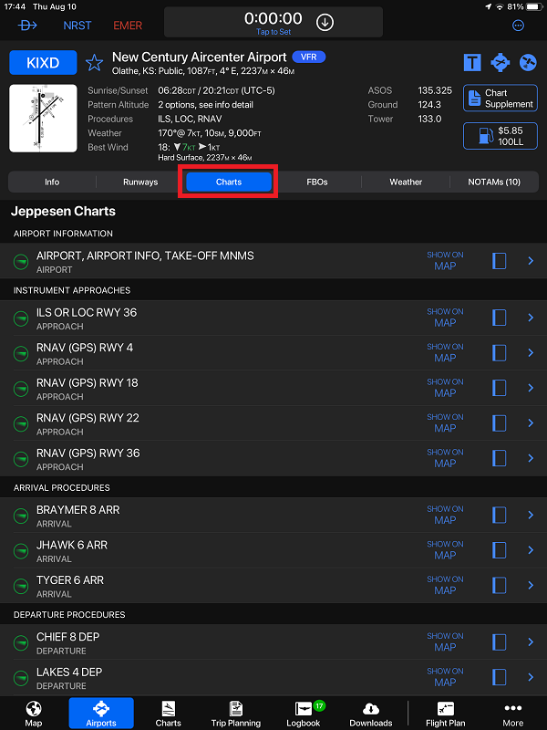Switch to the Info tab

tap(52, 182)
